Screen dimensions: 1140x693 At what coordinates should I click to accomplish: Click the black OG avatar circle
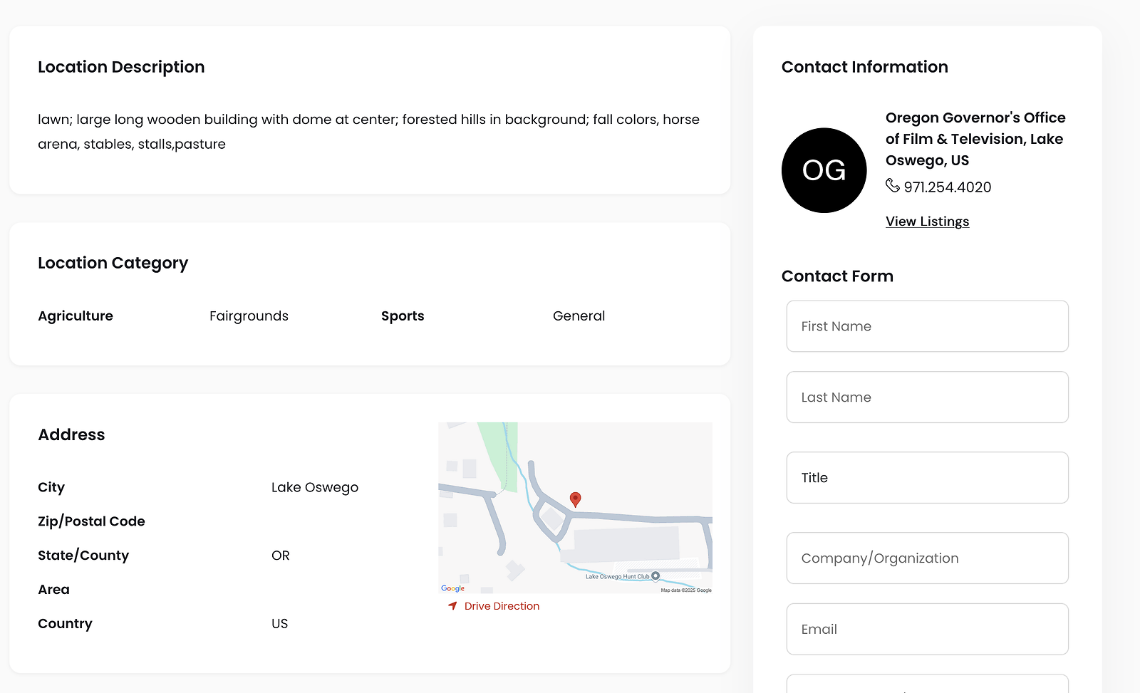824,170
